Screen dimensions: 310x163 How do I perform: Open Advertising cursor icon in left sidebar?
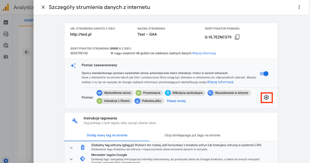pos(6,46)
